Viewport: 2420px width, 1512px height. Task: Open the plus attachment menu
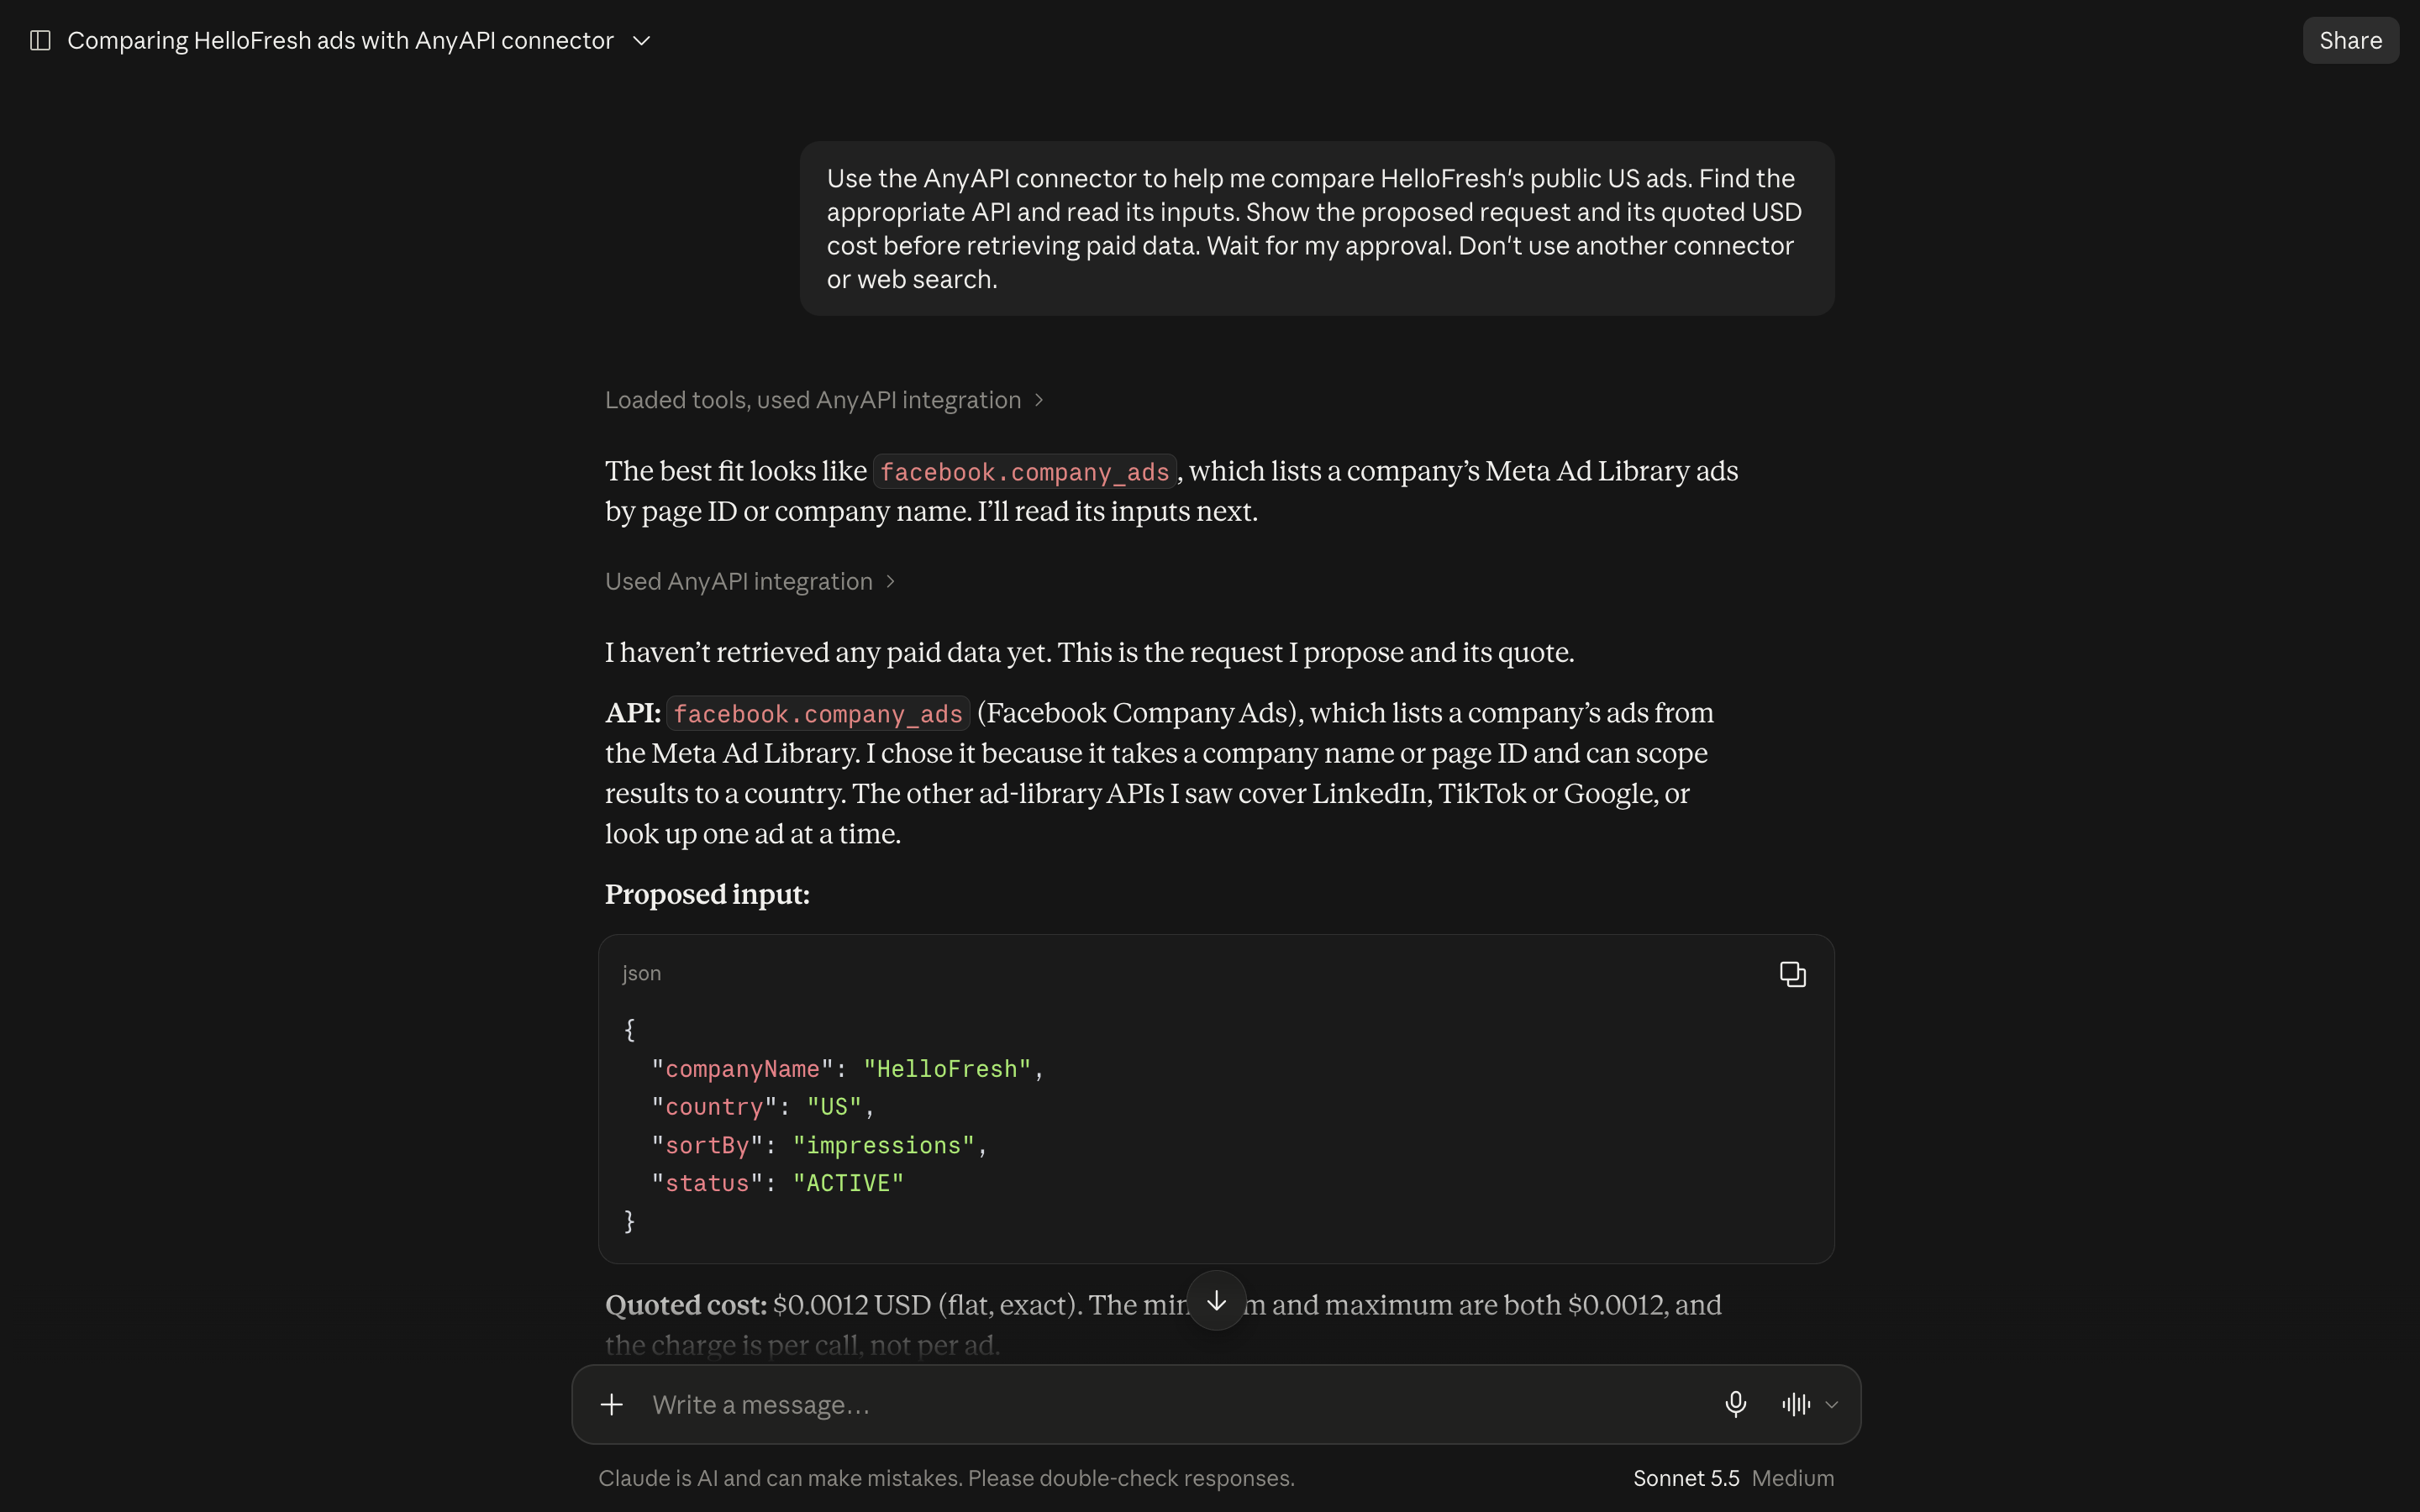(x=612, y=1404)
